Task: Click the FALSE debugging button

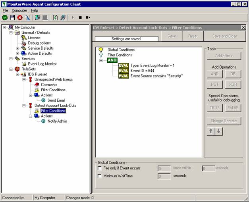Action: (233, 108)
